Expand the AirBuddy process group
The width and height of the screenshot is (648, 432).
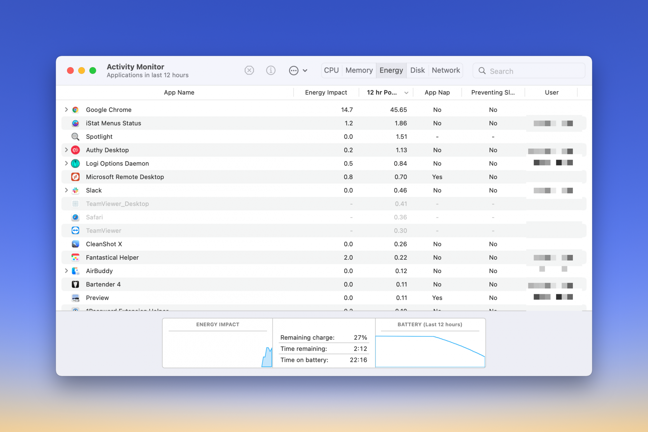click(x=66, y=271)
